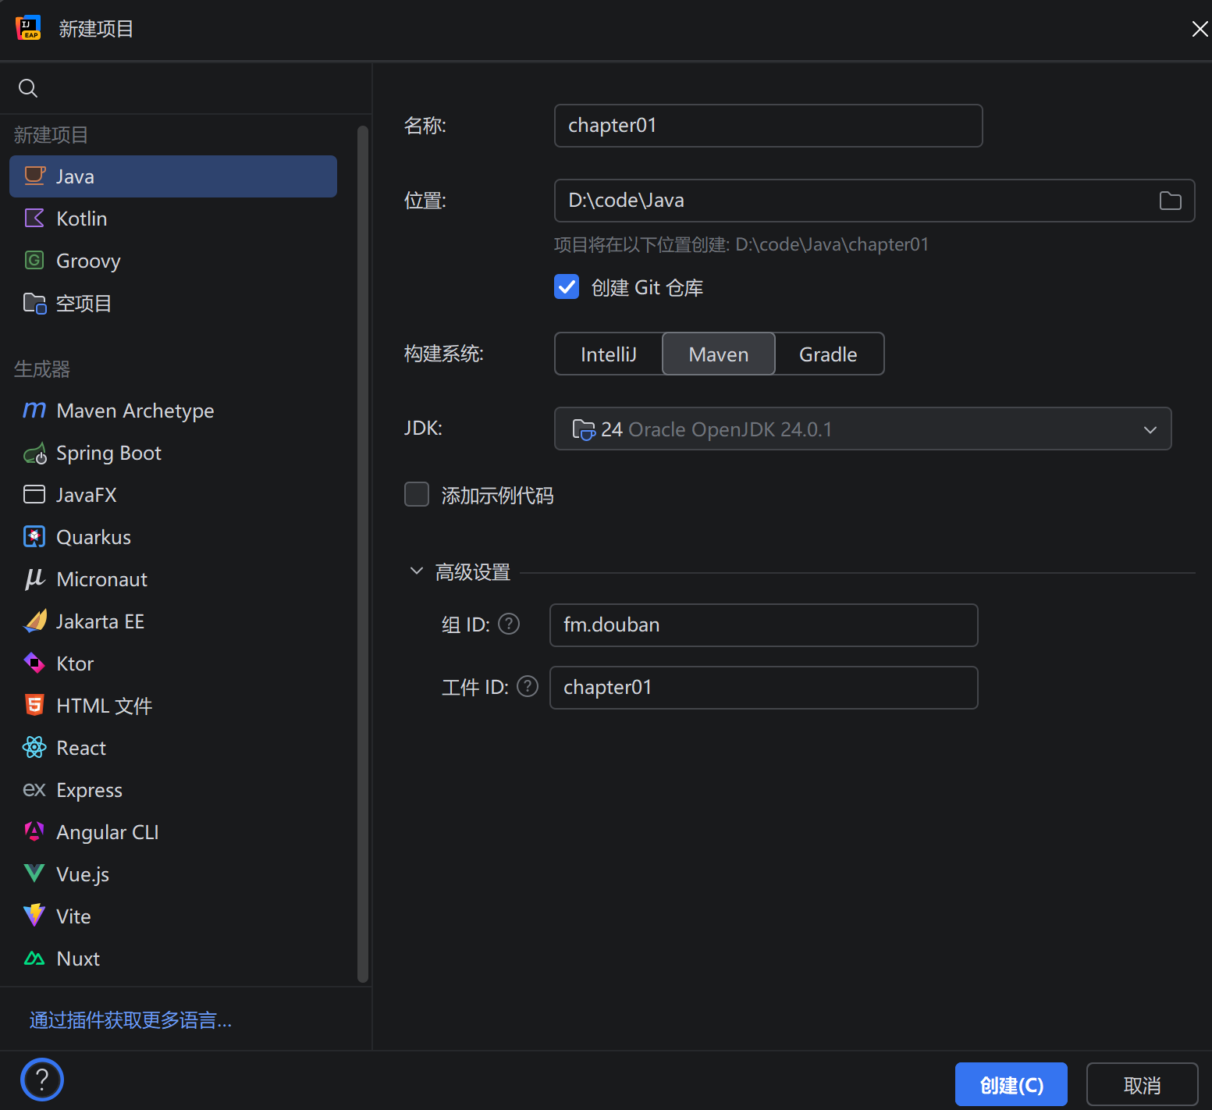This screenshot has width=1212, height=1110.
Task: Select the Maven Archetype generator
Action: click(x=134, y=411)
